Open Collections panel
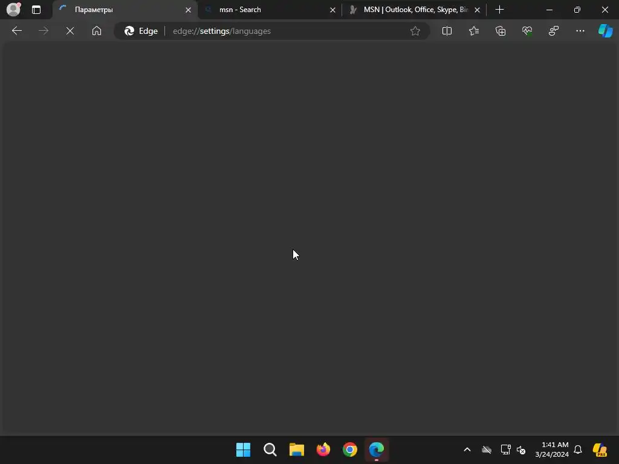 tap(501, 31)
